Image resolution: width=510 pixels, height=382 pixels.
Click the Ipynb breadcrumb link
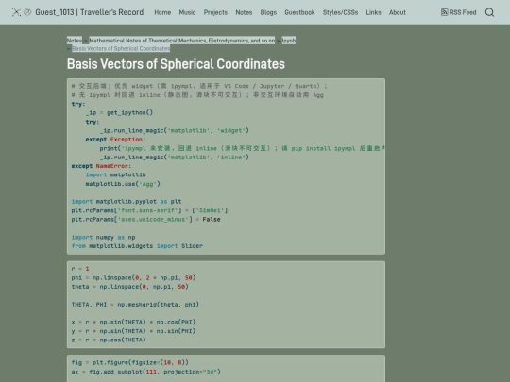288,41
